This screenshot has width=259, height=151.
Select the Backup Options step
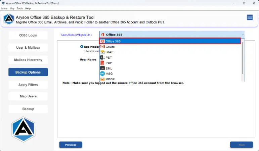(x=28, y=72)
